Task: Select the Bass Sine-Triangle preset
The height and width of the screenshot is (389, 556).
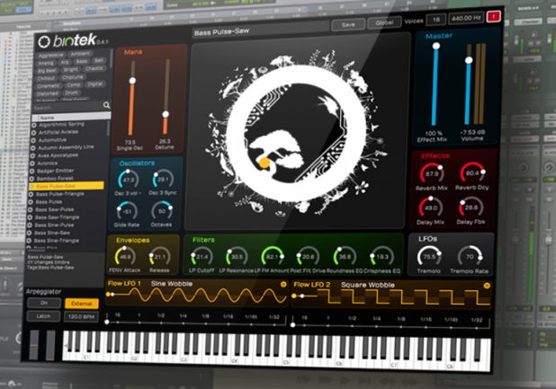Action: (x=65, y=241)
